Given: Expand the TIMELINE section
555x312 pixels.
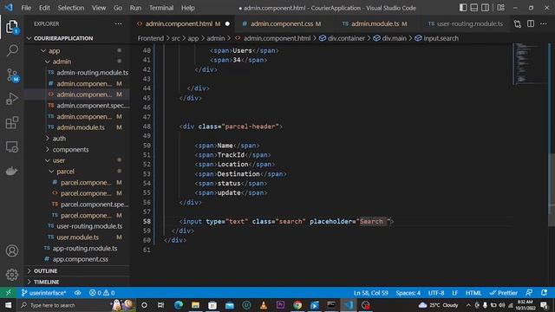Looking at the screenshot, I should coord(77,282).
